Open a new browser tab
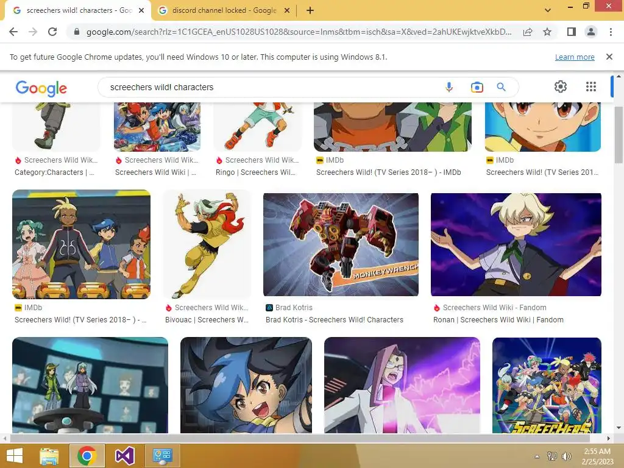The height and width of the screenshot is (468, 624). (x=310, y=11)
